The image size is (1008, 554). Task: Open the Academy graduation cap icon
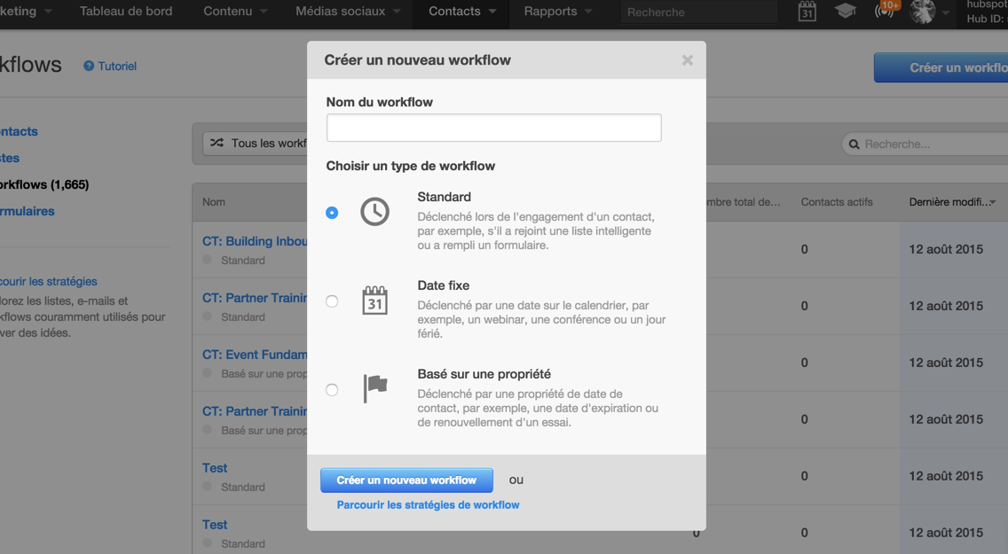coord(845,12)
